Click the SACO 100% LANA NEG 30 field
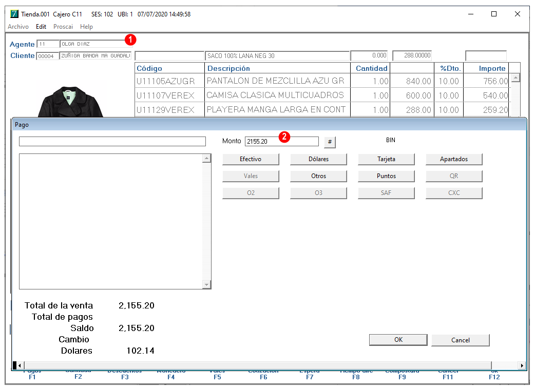 277,55
